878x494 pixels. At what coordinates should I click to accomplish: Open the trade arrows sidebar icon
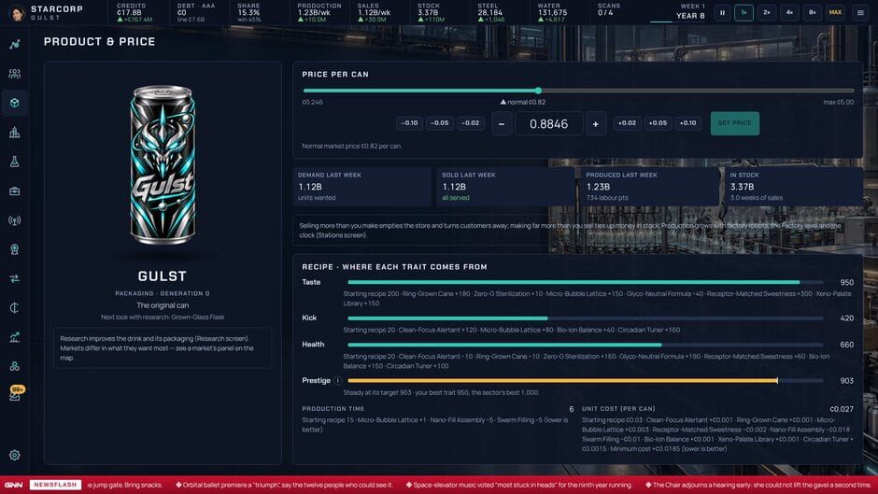(15, 278)
